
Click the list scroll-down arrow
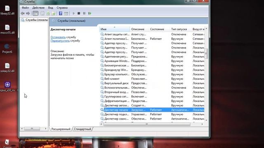click(x=206, y=120)
